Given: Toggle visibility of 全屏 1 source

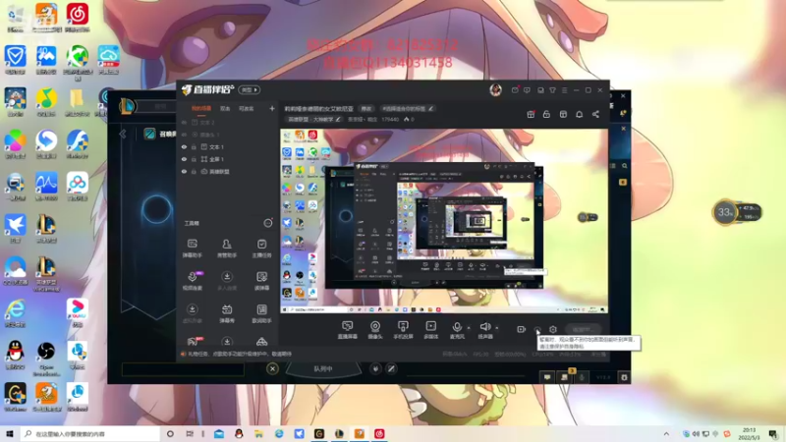Looking at the screenshot, I should tap(184, 159).
